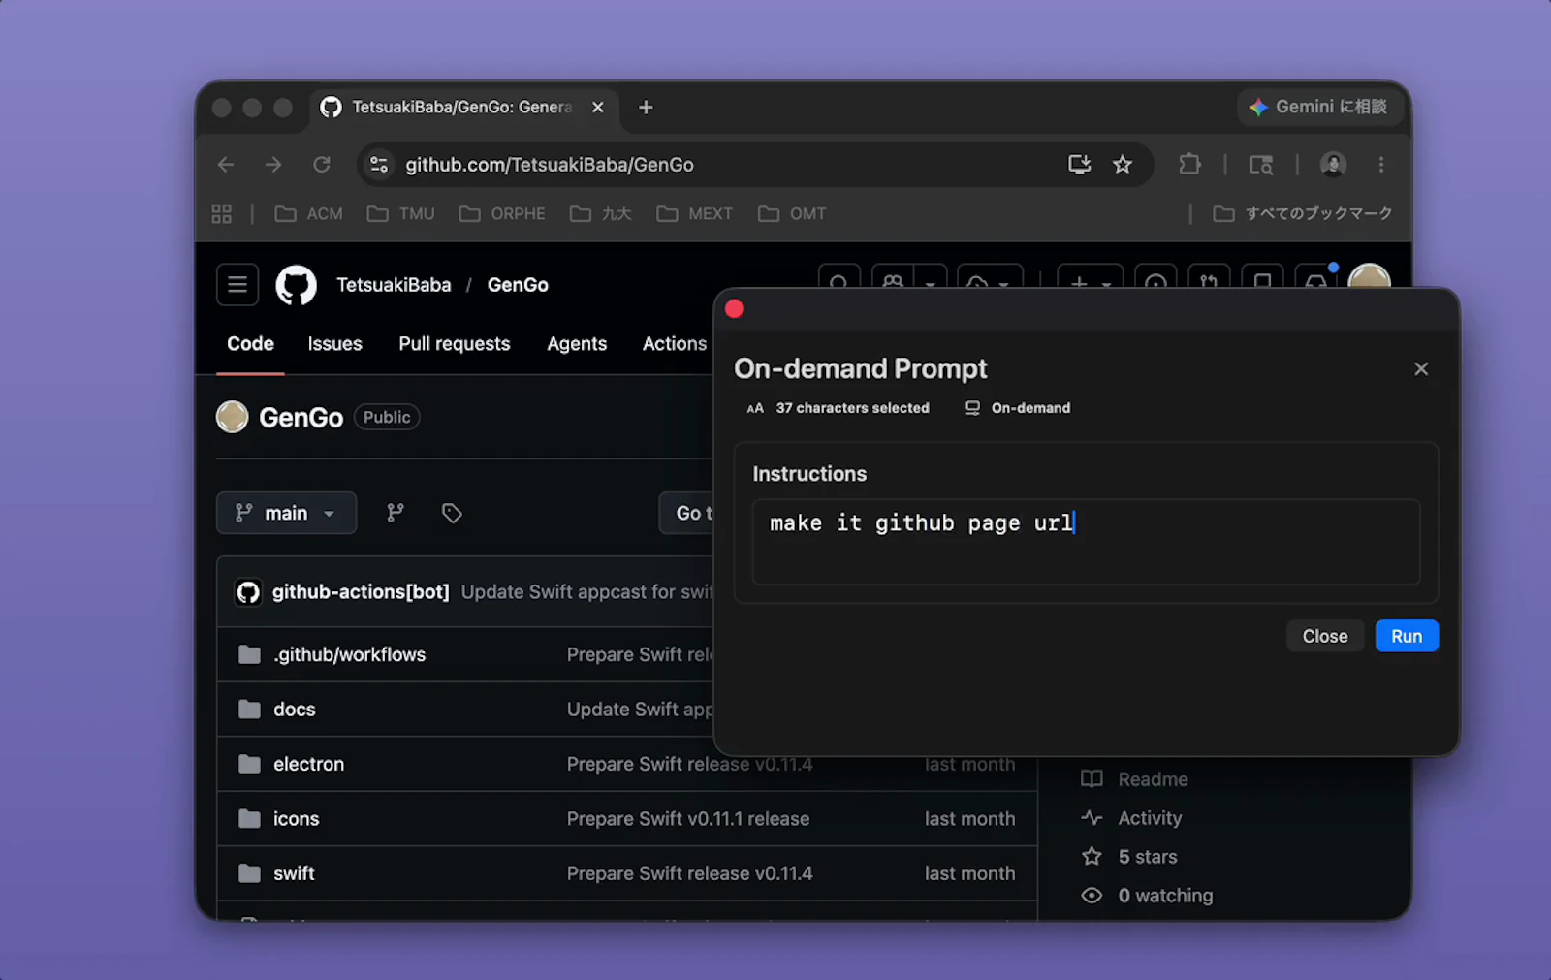
Task: Install app icon in address bar
Action: point(1079,165)
